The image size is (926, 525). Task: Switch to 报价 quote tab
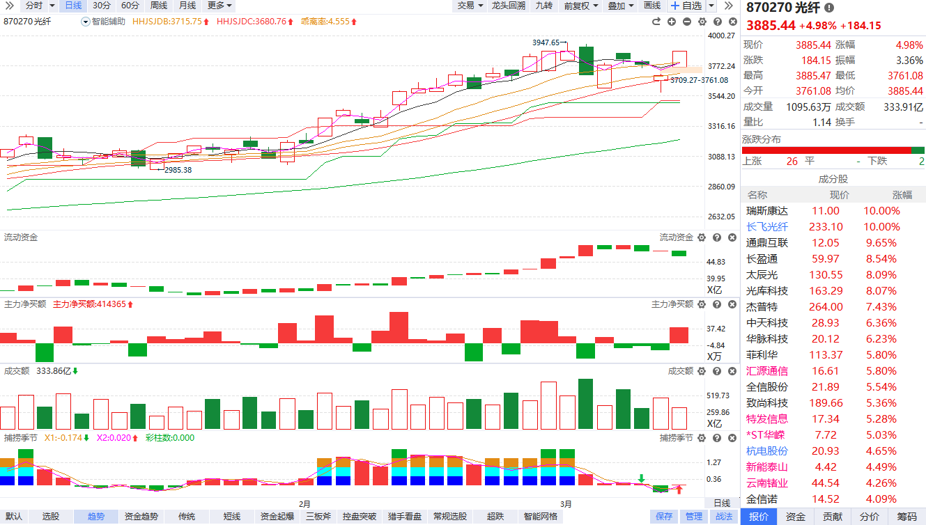point(759,517)
